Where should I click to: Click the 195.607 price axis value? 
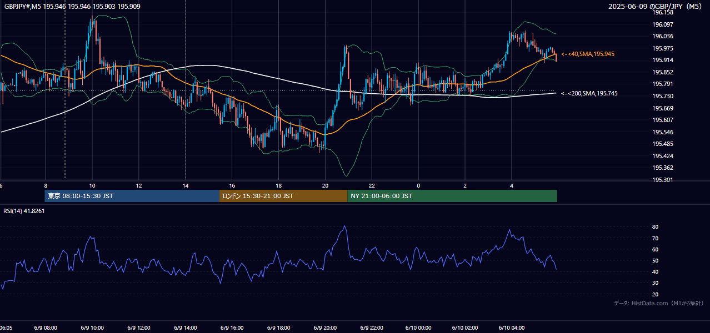click(x=663, y=120)
